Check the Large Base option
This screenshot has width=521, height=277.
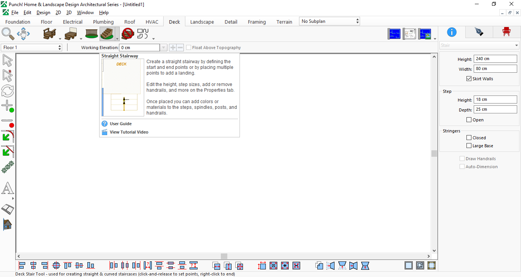pyautogui.click(x=469, y=146)
